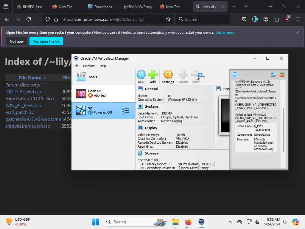Reload the current Firefox page
This screenshot has height=229, width=305.
pyautogui.click(x=29, y=19)
